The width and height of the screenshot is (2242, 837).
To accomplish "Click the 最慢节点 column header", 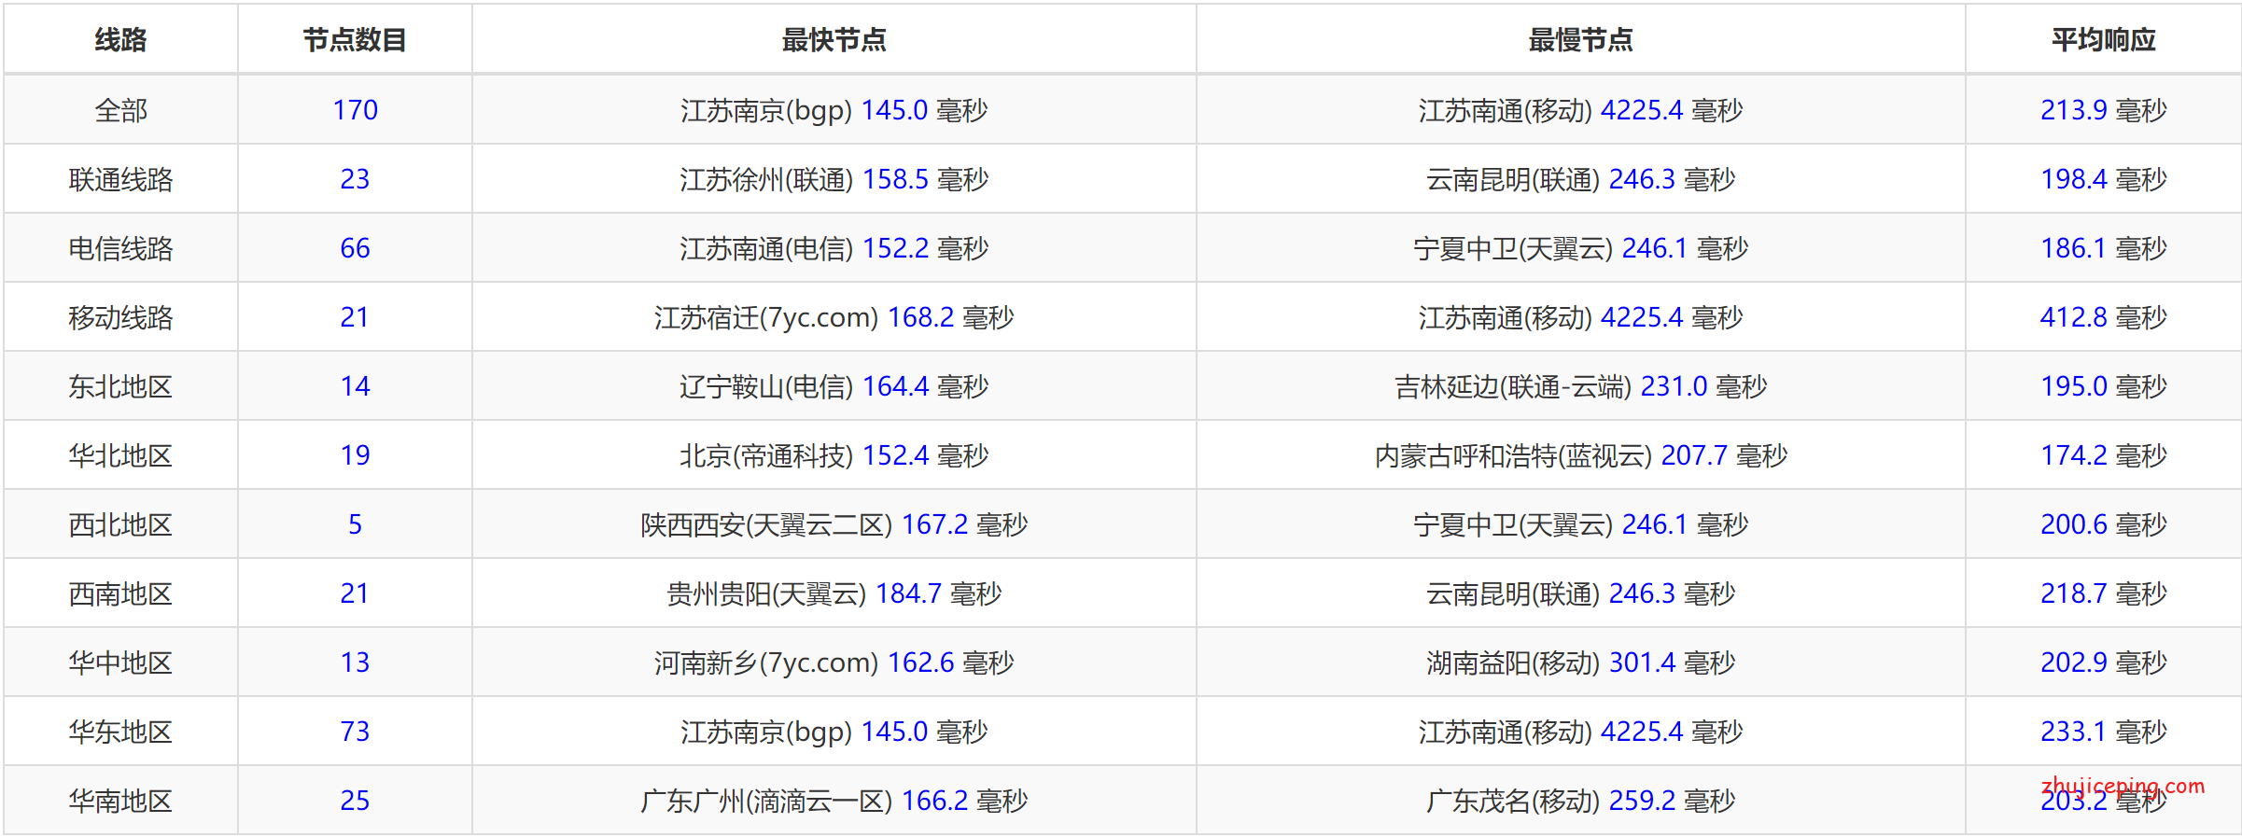I will click(x=1580, y=40).
